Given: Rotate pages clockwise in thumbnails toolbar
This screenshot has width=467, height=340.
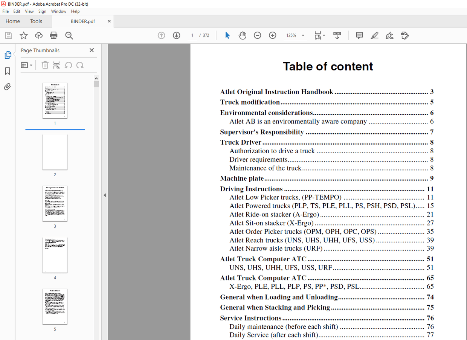Looking at the screenshot, I should pos(80,65).
